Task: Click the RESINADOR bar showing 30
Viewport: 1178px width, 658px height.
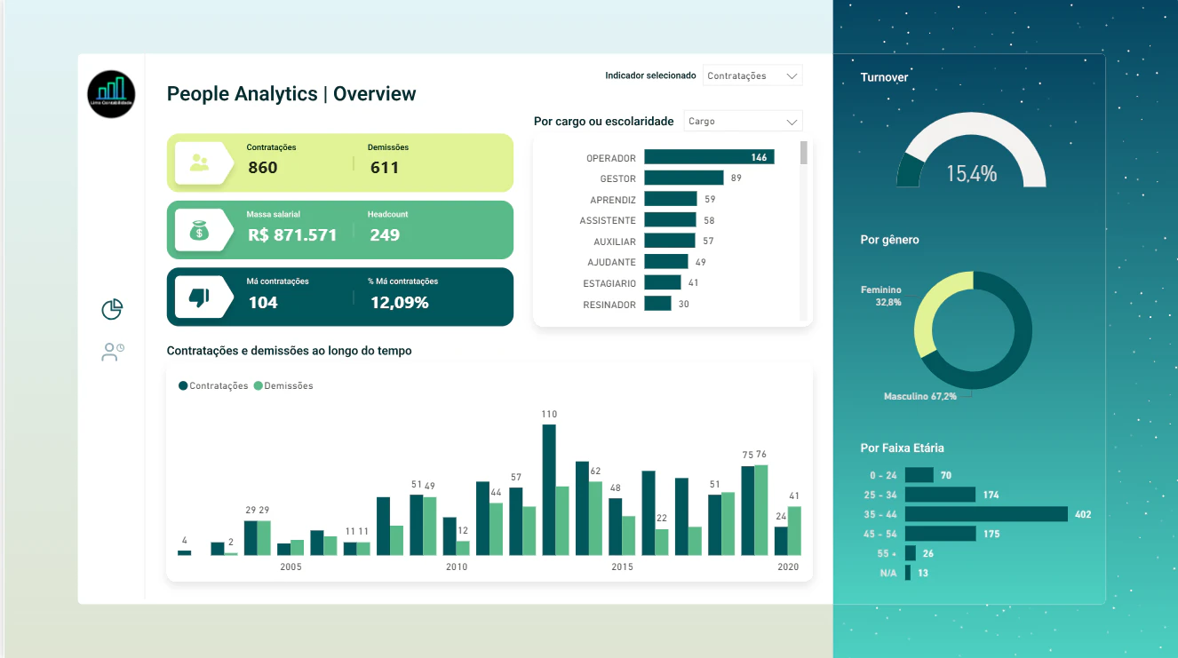Action: point(657,304)
